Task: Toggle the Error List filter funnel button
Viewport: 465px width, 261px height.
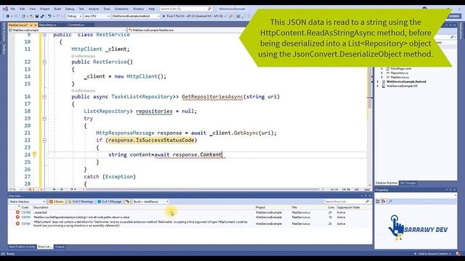Action: pyautogui.click(x=127, y=202)
